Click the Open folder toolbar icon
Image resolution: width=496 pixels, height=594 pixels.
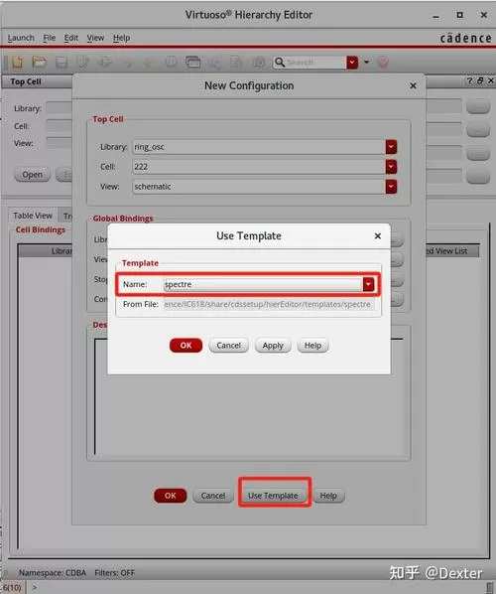pos(39,62)
